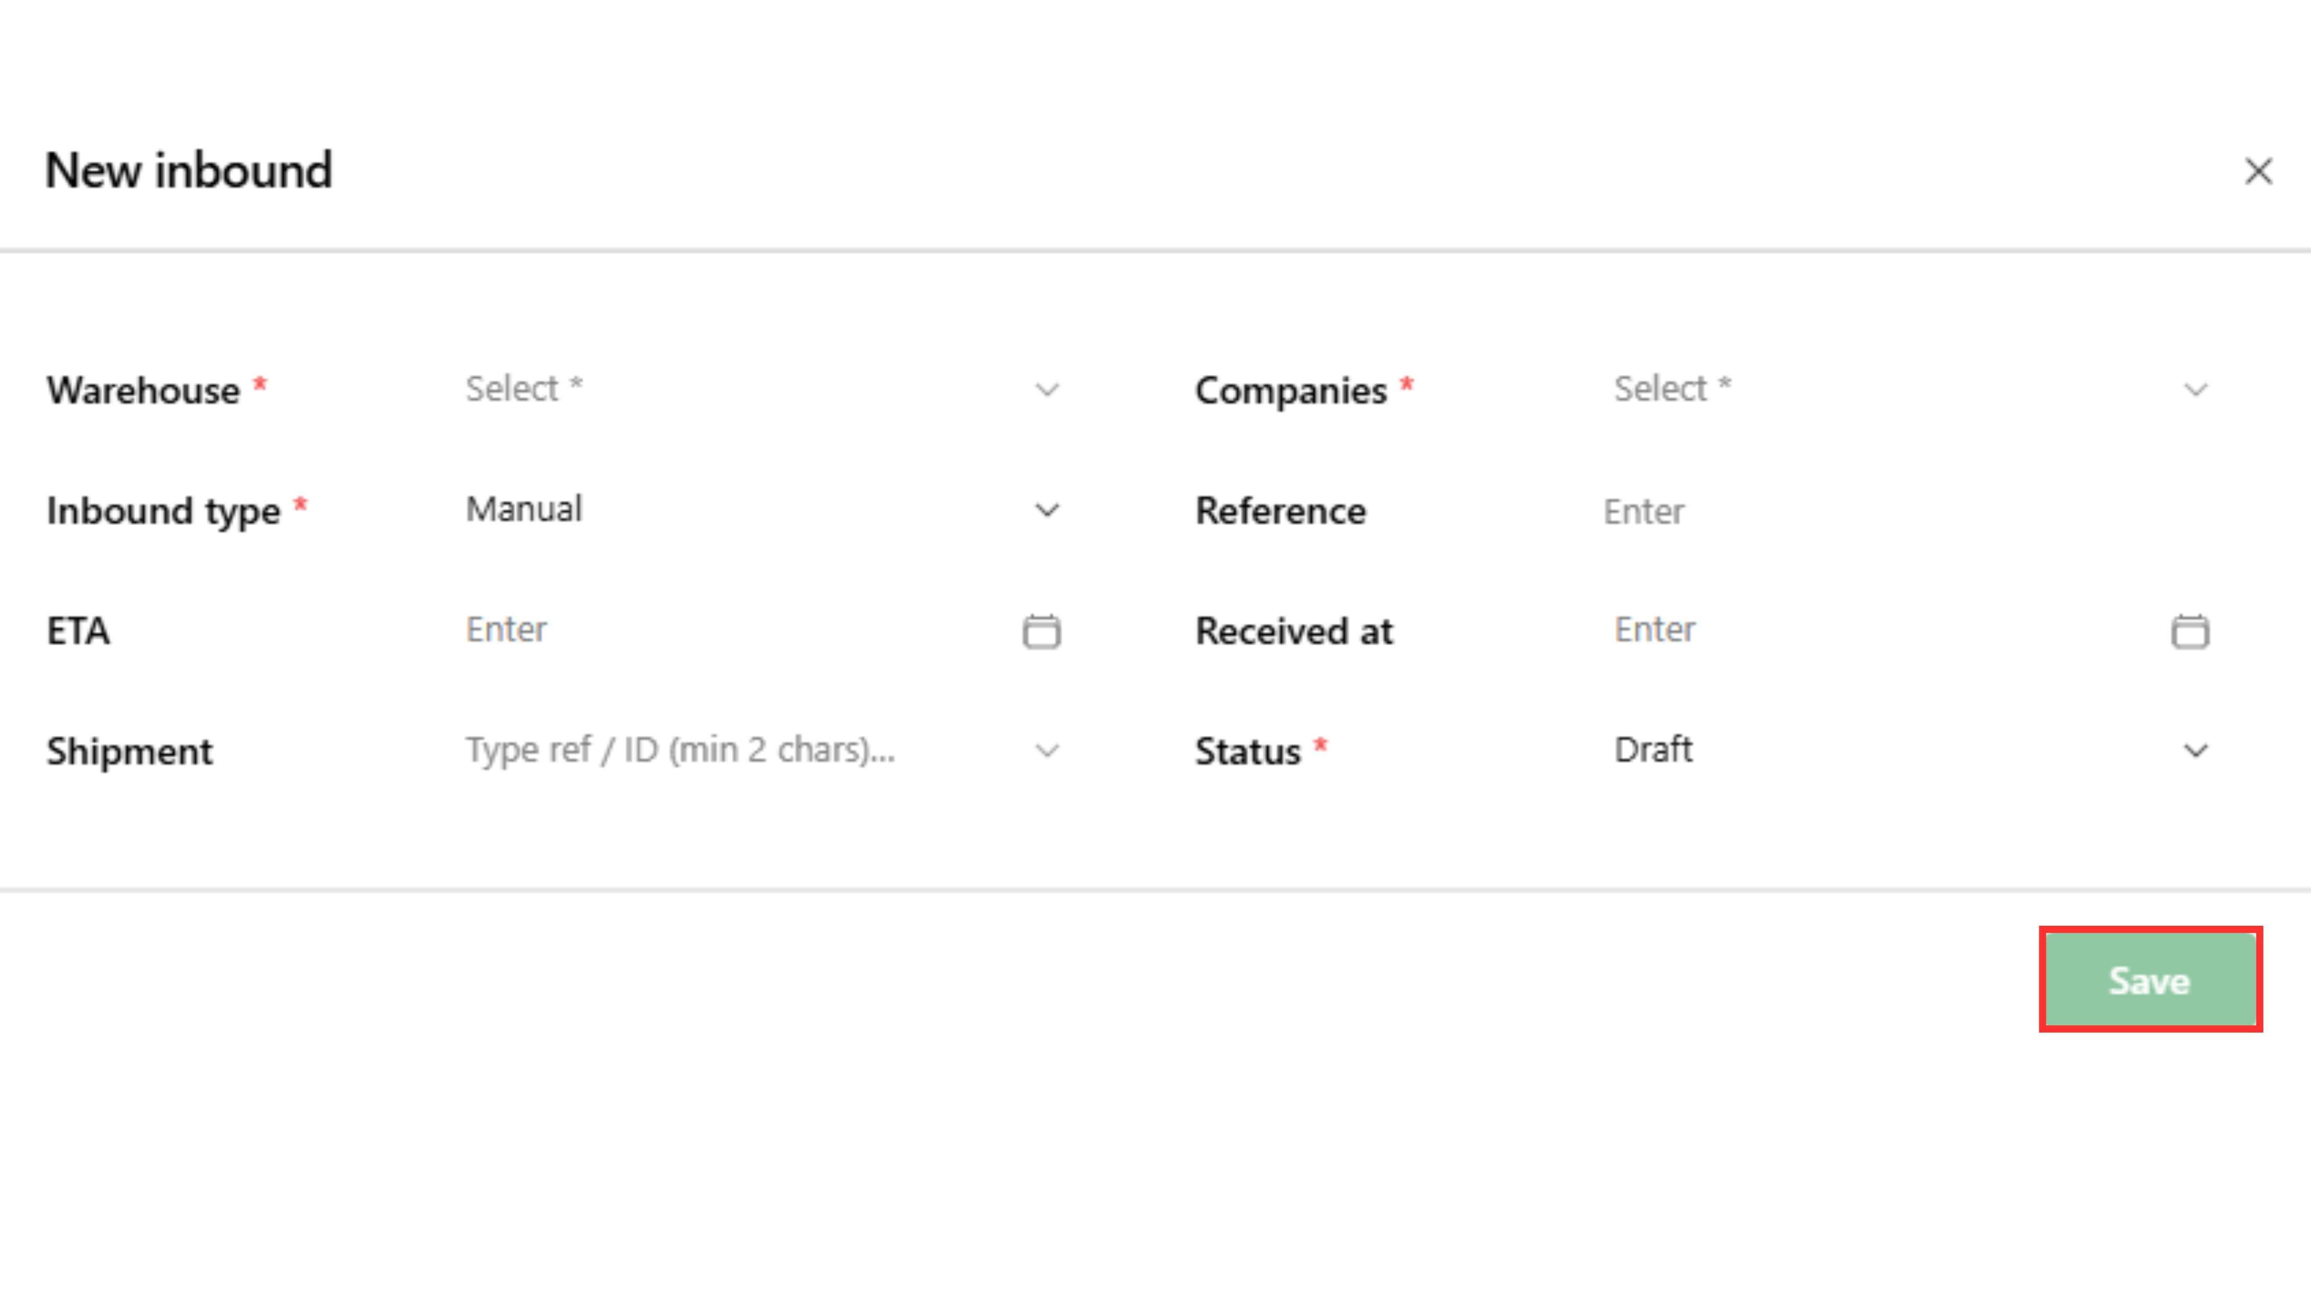Click the Shipment field chevron arrow
Viewport: 2311px width, 1300px height.
pyautogui.click(x=1046, y=751)
